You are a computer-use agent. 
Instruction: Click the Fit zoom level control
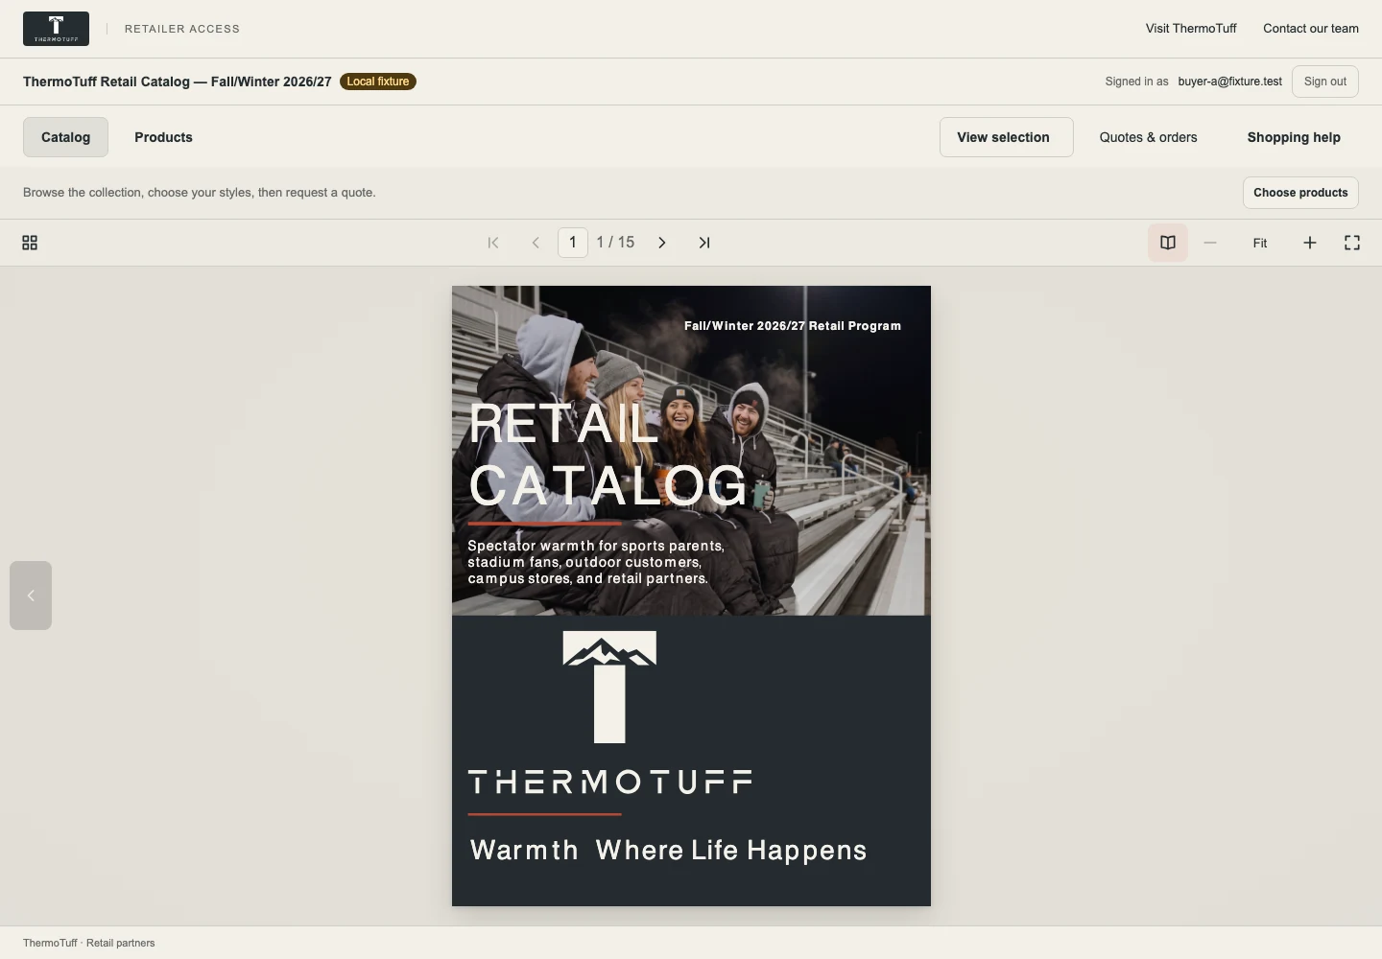pyautogui.click(x=1260, y=243)
